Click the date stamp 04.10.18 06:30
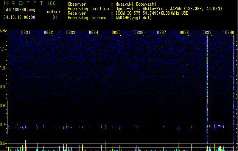The image size is (238, 151). (19, 17)
